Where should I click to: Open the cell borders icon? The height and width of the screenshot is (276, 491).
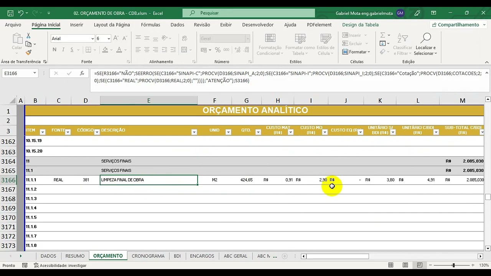point(88,50)
